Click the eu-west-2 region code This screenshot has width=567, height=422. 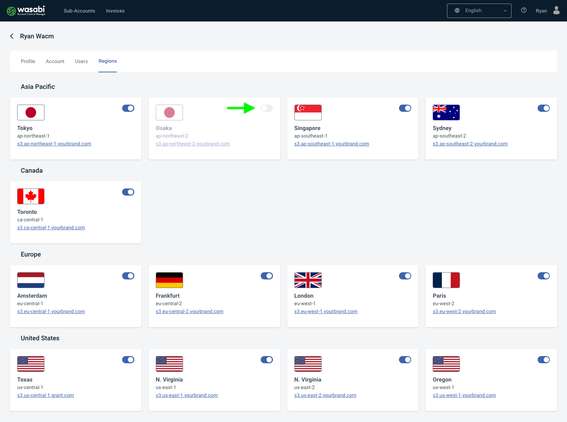click(443, 303)
